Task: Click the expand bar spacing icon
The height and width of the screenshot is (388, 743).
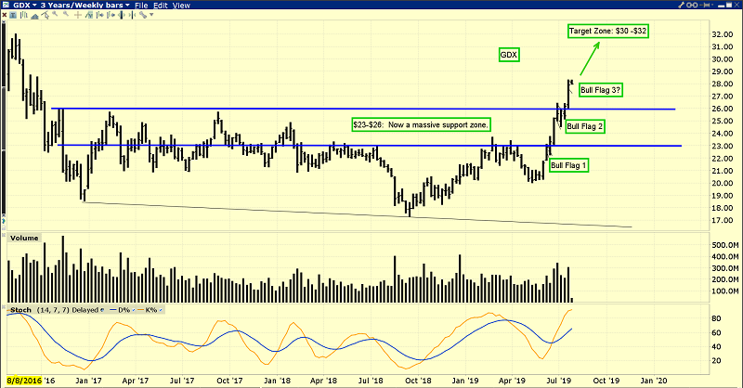Action: (122, 15)
